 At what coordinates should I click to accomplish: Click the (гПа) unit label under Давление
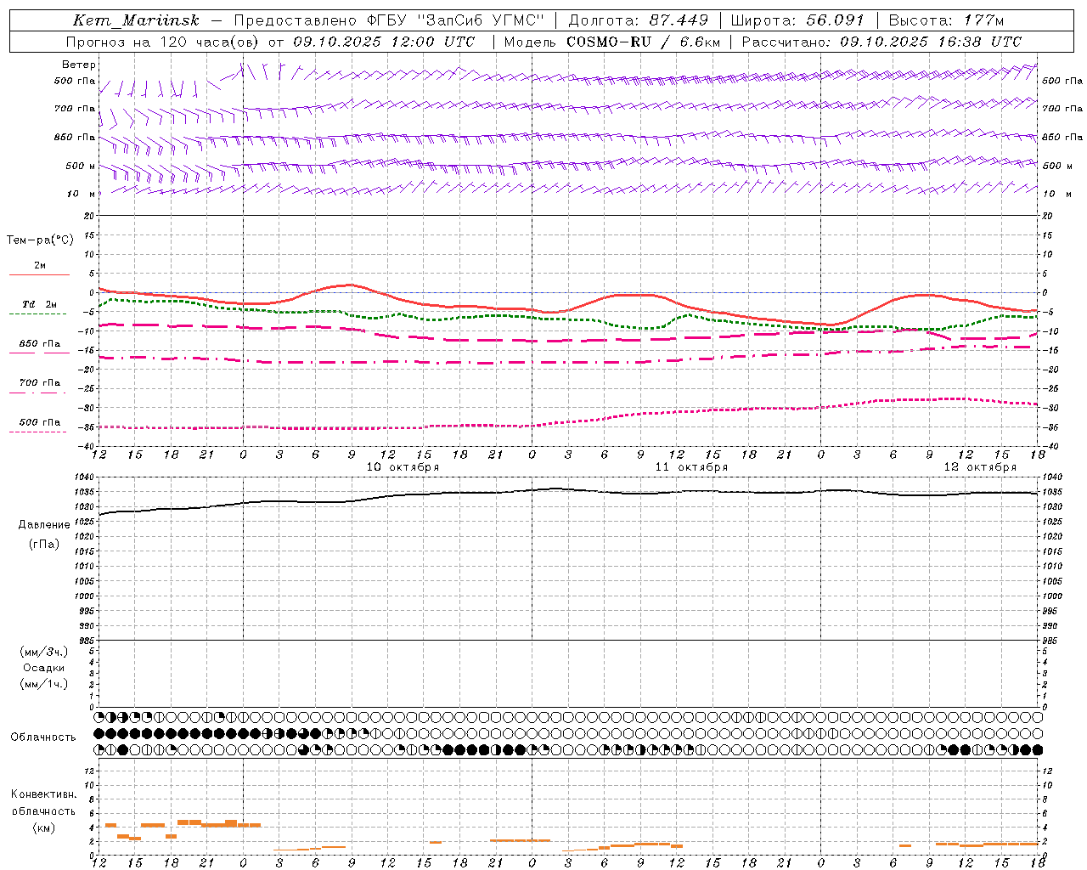[x=43, y=544]
